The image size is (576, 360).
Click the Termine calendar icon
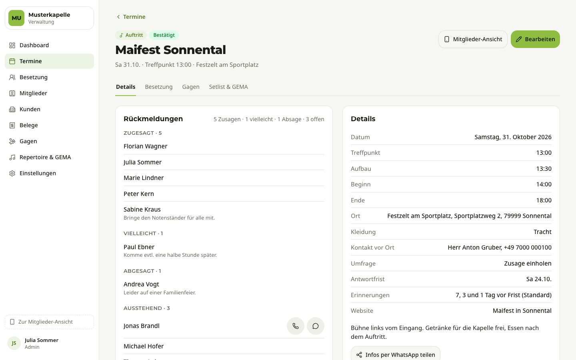coord(12,61)
